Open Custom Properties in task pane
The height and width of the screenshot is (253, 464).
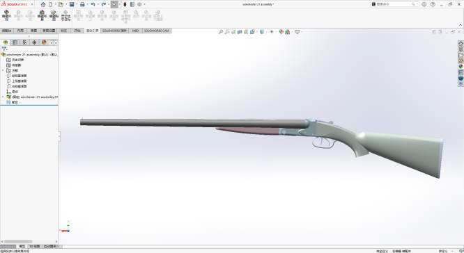tap(461, 72)
